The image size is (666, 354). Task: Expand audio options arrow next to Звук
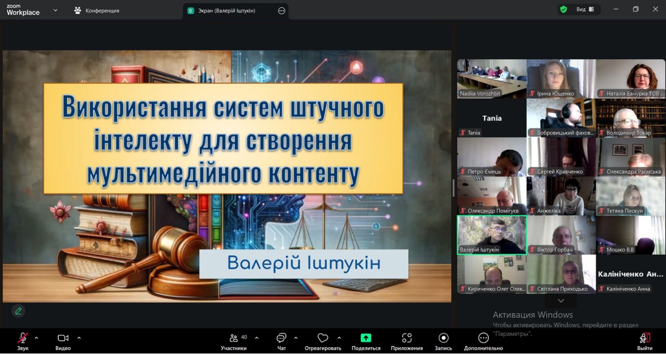[37, 338]
